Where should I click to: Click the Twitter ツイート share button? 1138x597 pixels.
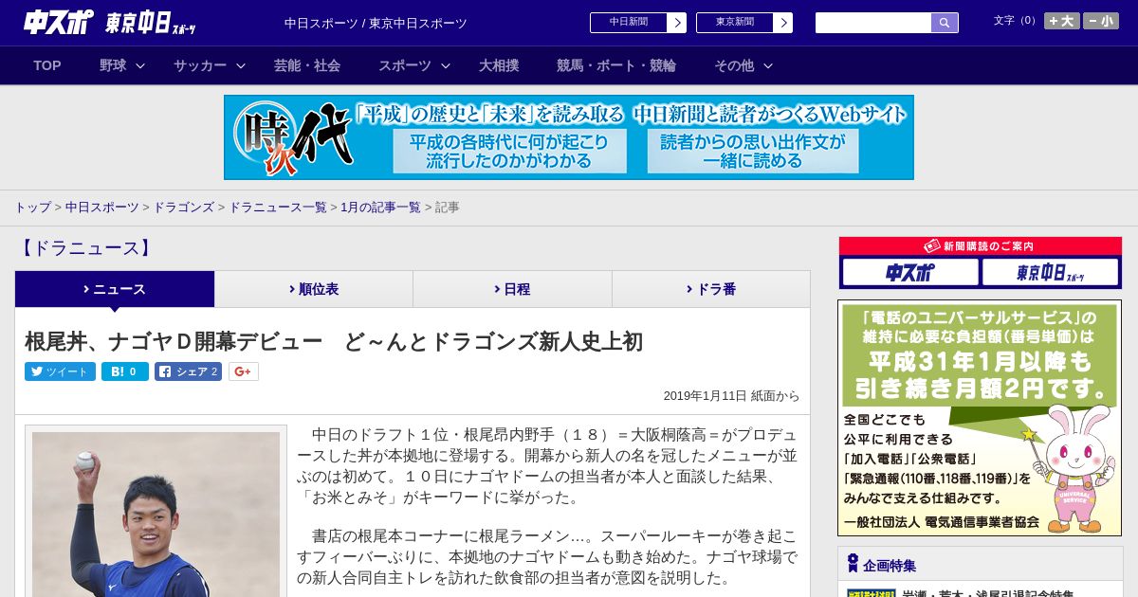click(60, 371)
